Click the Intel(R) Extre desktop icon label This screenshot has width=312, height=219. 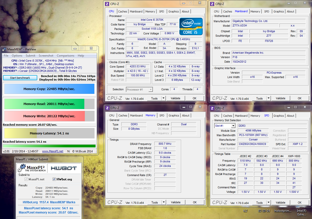point(301,213)
